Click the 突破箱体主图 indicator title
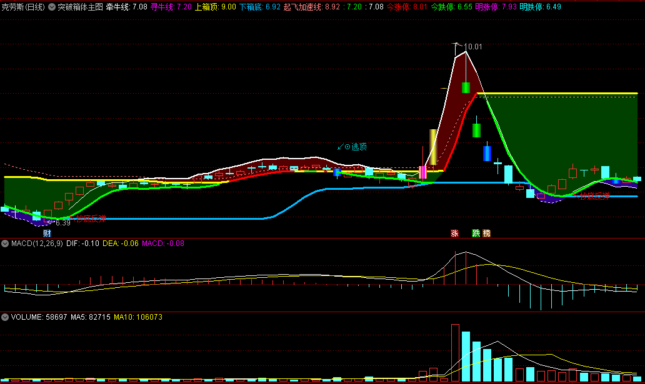Image resolution: width=645 pixels, height=384 pixels. 80,7
